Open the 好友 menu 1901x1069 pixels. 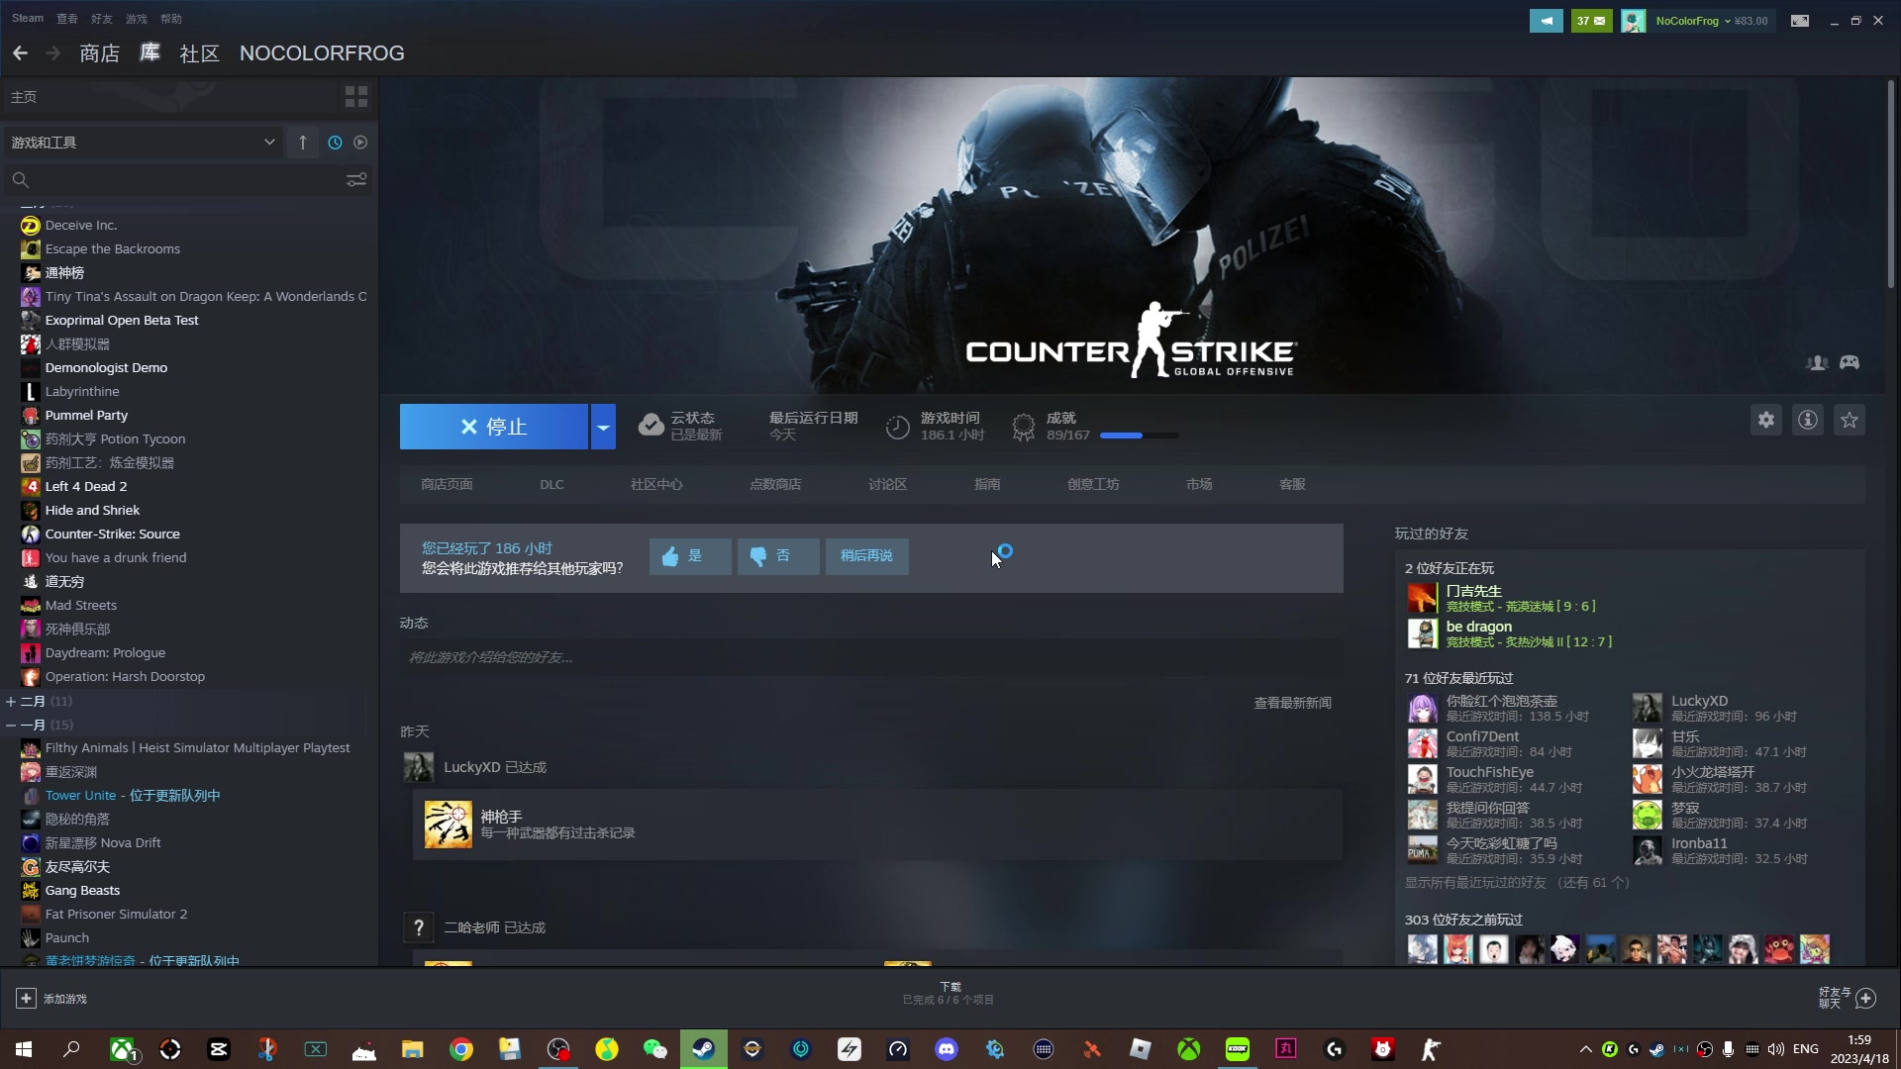click(101, 19)
